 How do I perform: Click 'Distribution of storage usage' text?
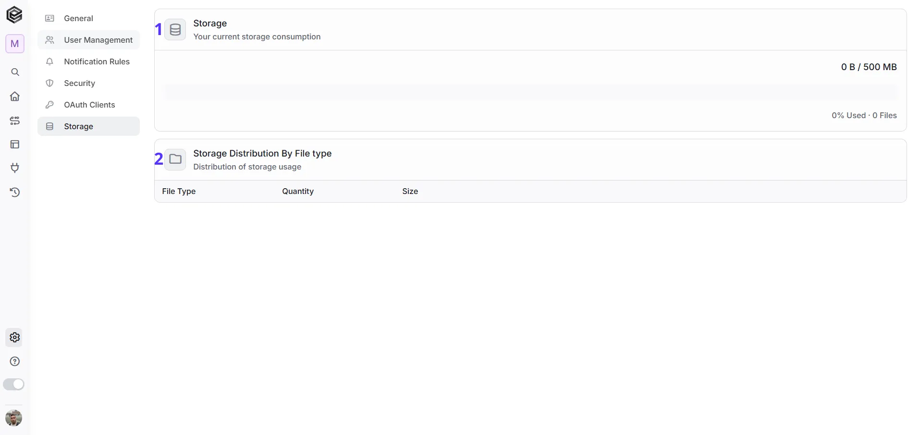(247, 167)
